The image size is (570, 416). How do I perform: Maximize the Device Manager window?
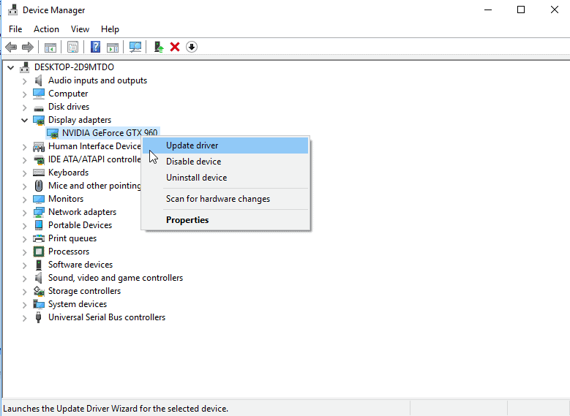521,10
